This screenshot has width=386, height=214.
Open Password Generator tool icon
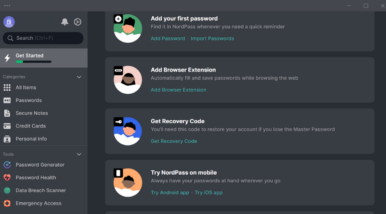[x=7, y=165]
